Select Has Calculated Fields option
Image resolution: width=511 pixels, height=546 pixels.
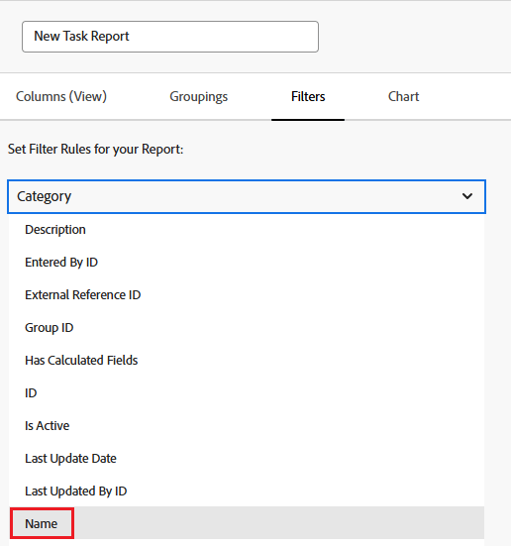(247, 361)
